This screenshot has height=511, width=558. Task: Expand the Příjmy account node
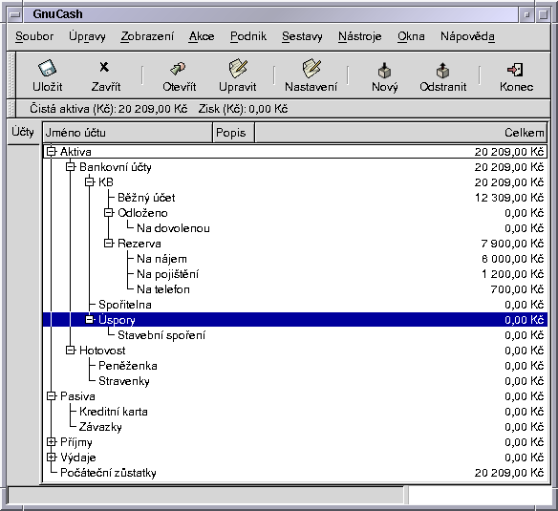pos(52,442)
